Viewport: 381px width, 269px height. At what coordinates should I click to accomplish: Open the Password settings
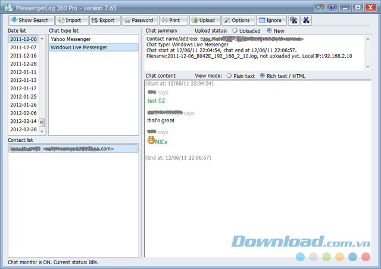[x=138, y=20]
